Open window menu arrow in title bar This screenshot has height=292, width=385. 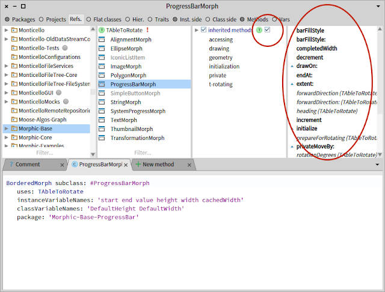pos(378,6)
